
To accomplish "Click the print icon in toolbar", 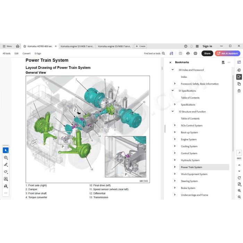I will (x=195, y=53).
